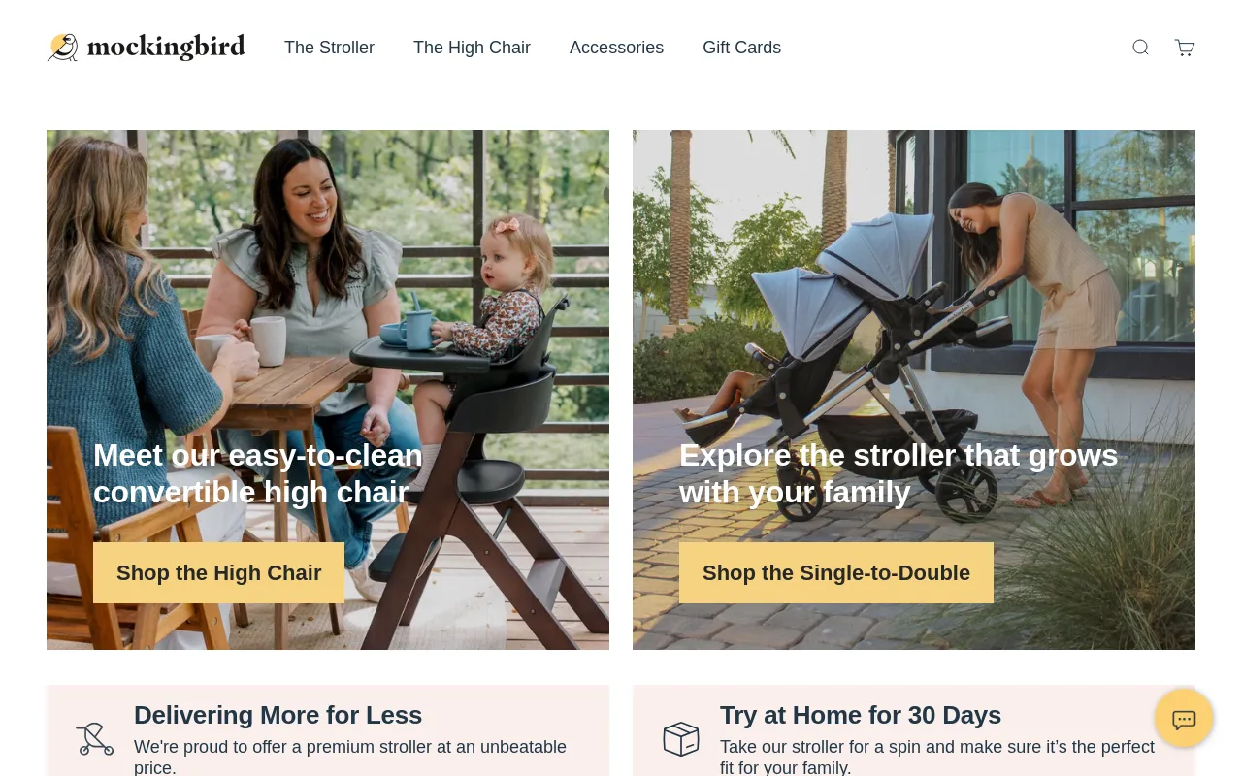Screen dimensions: 1242x776
Task: Click the mockingbird wordmark text
Action: 166,48
